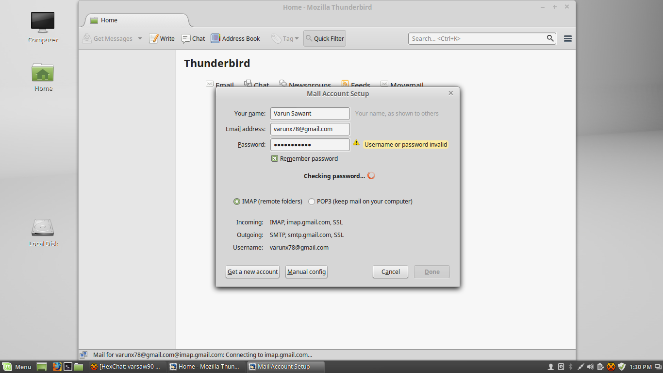
Task: Click into the Your name field
Action: (x=310, y=113)
